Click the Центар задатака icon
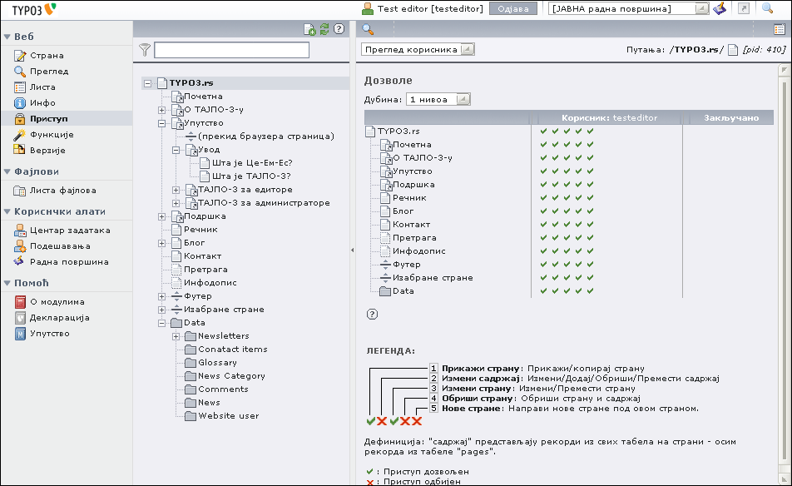Image resolution: width=792 pixels, height=486 pixels. (20, 231)
